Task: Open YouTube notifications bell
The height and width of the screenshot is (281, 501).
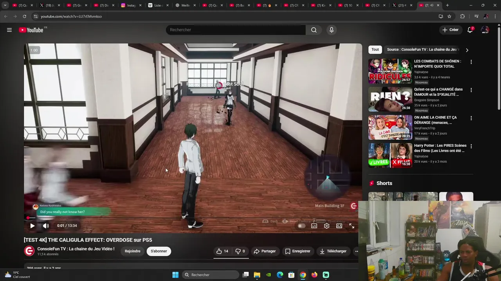Action: pyautogui.click(x=470, y=30)
